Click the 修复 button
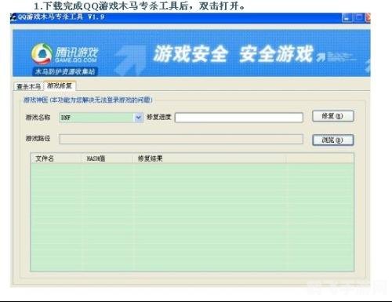This screenshot has width=392, height=302. click(333, 116)
